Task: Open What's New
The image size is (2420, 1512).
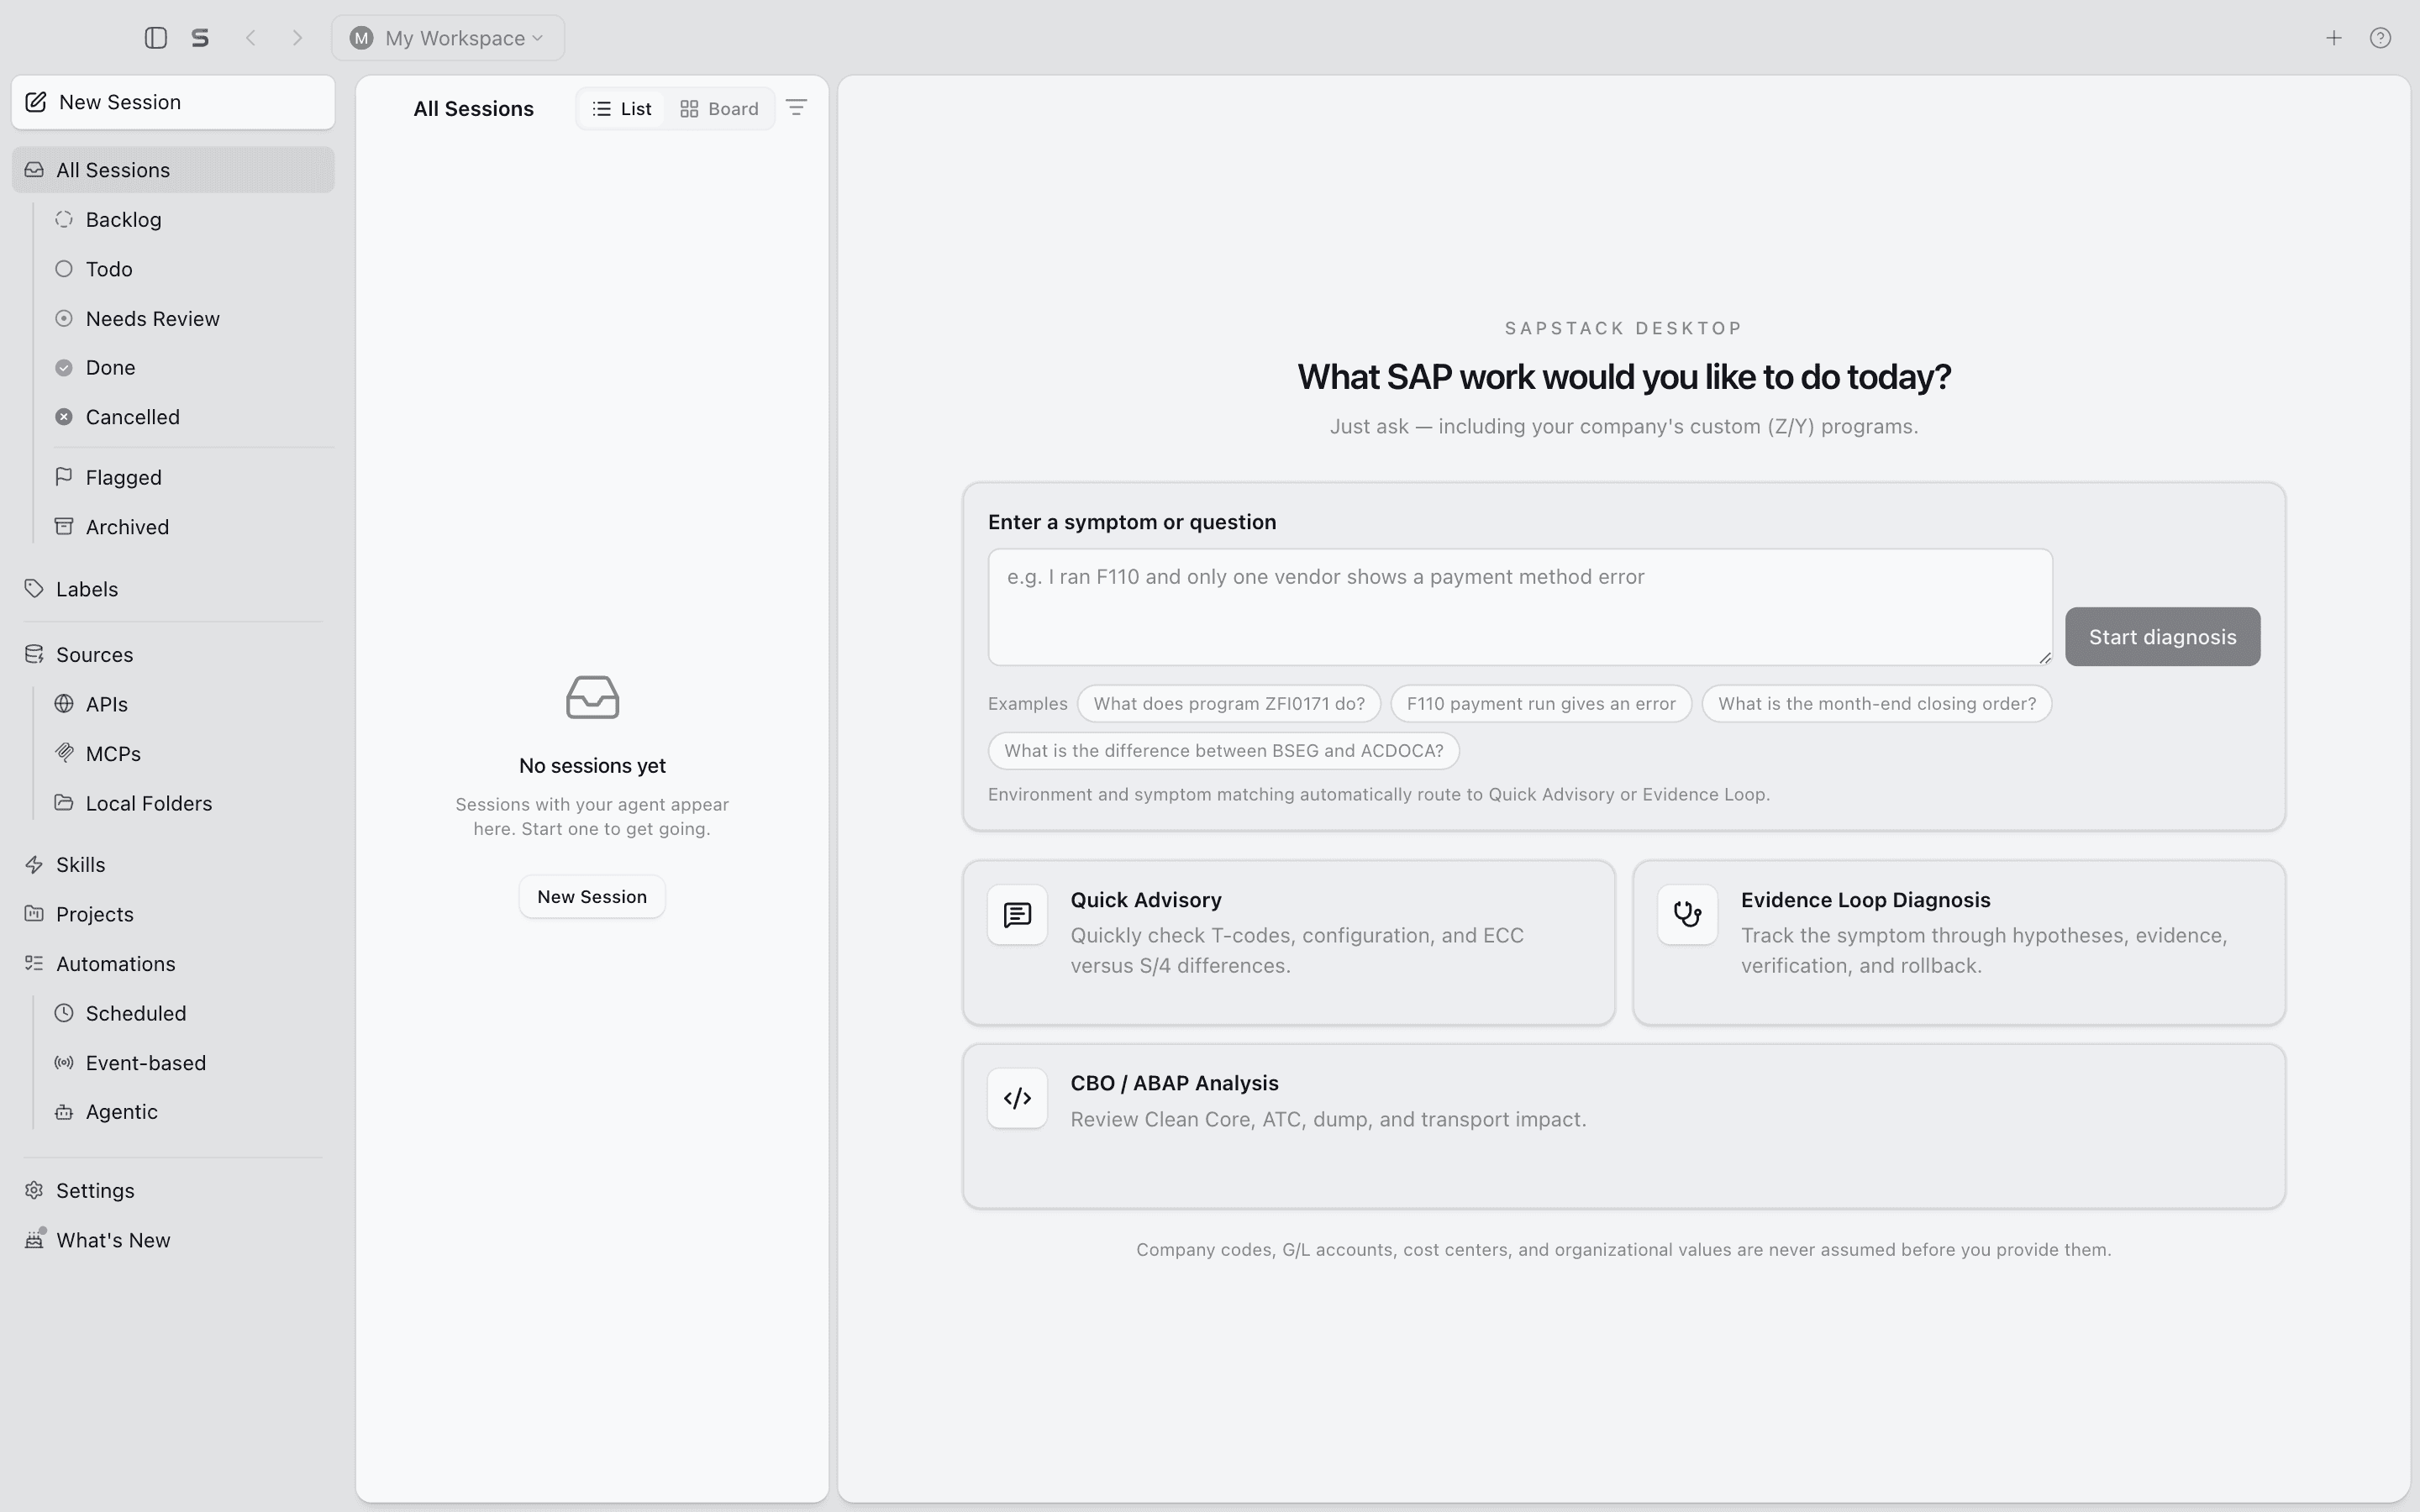Action: 173,1240
